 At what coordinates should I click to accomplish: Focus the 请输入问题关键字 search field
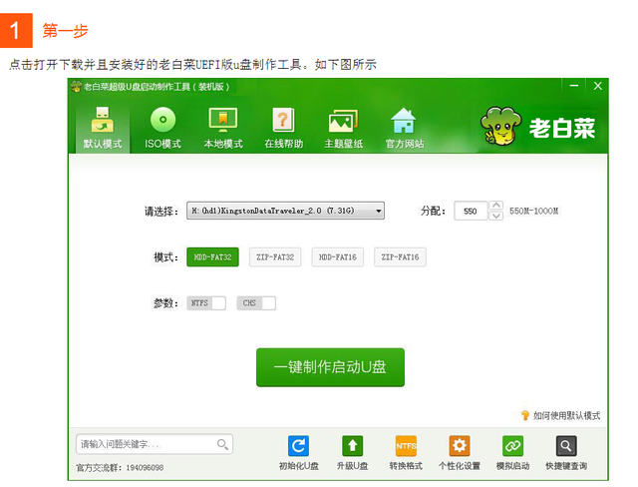point(155,444)
